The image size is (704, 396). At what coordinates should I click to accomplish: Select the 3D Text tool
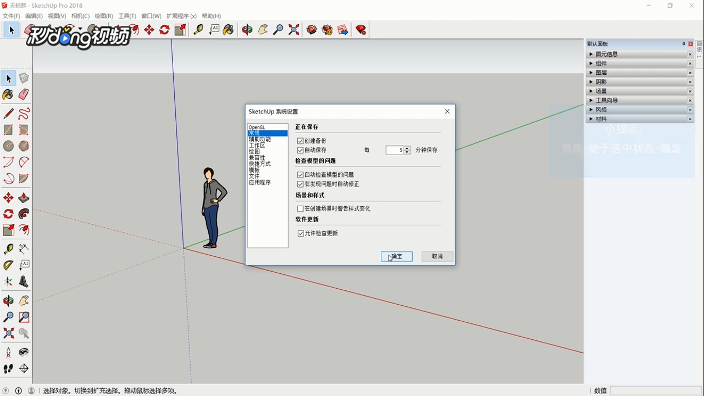click(24, 282)
